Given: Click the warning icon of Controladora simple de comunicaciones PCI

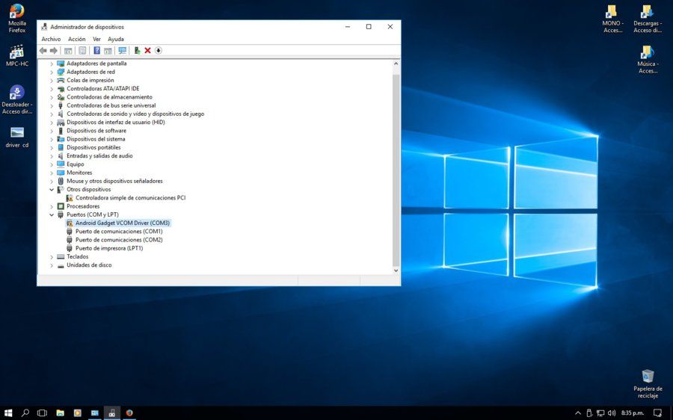Looking at the screenshot, I should pyautogui.click(x=70, y=198).
